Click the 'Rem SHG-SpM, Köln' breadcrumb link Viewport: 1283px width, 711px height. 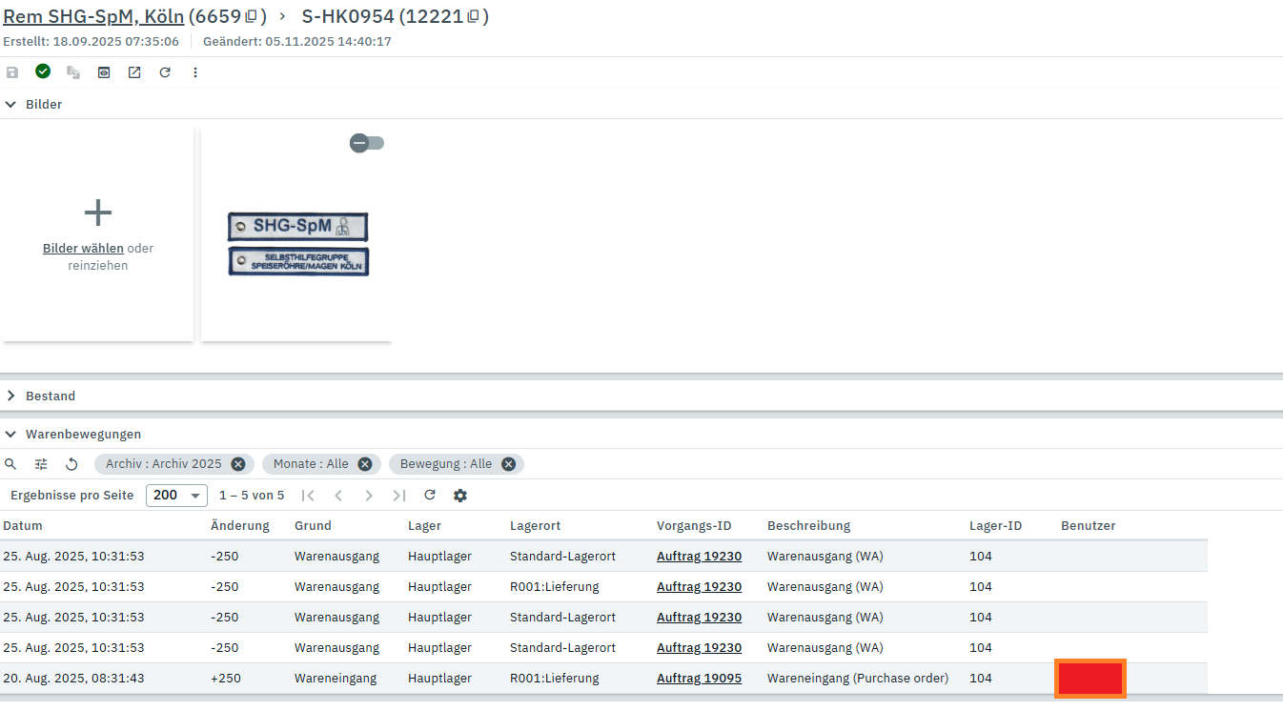click(x=93, y=16)
